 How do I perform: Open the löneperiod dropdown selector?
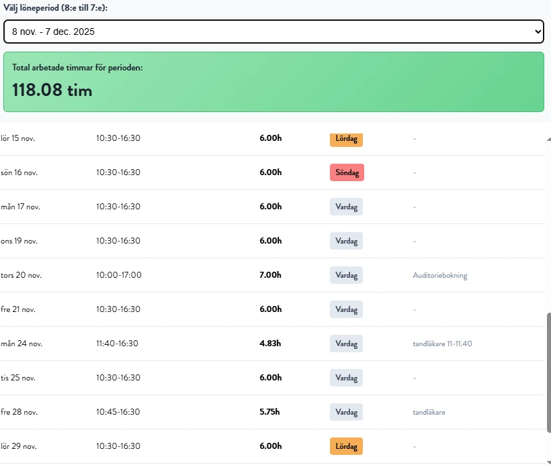point(273,32)
